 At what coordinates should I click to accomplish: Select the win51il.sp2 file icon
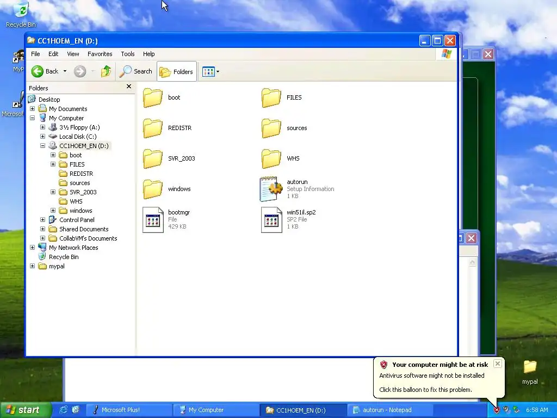[x=271, y=220]
